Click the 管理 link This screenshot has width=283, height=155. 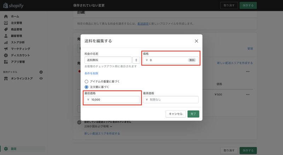pyautogui.click(x=250, y=48)
